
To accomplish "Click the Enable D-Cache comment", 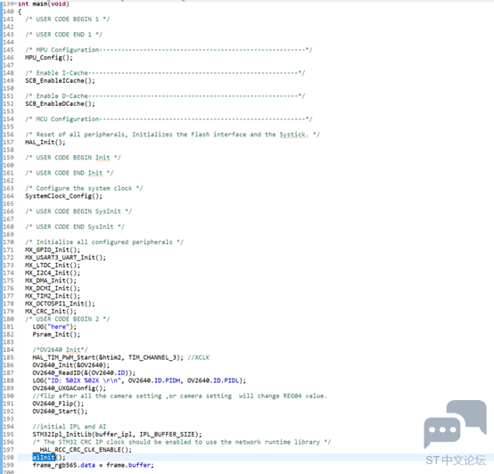I will pos(165,96).
